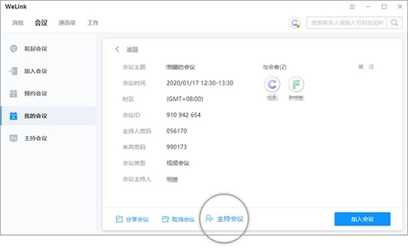Viewport: 408px width, 248px height.
Task: Click the time zone (GMT+08:00) value
Action: (x=185, y=99)
